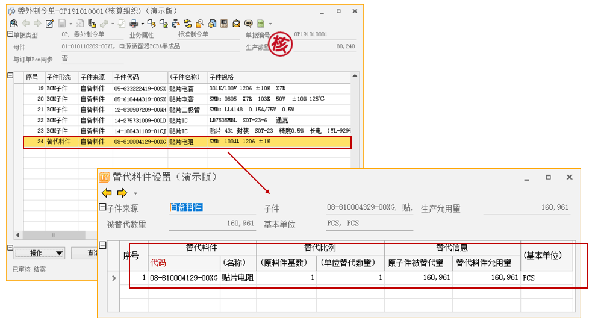Click the horizontal scrollbar left arrow
This screenshot has height=323, width=601.
click(19, 235)
